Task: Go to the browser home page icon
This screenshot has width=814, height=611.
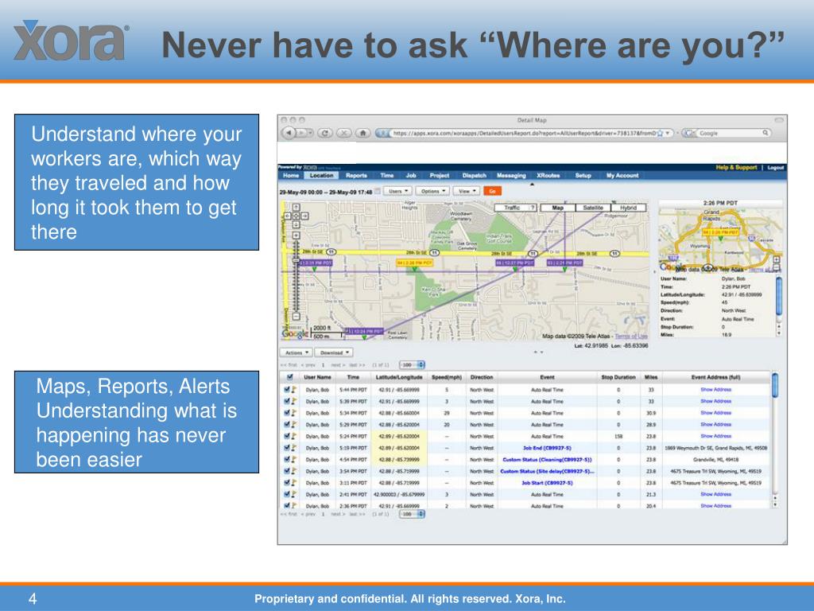Action: (362, 133)
